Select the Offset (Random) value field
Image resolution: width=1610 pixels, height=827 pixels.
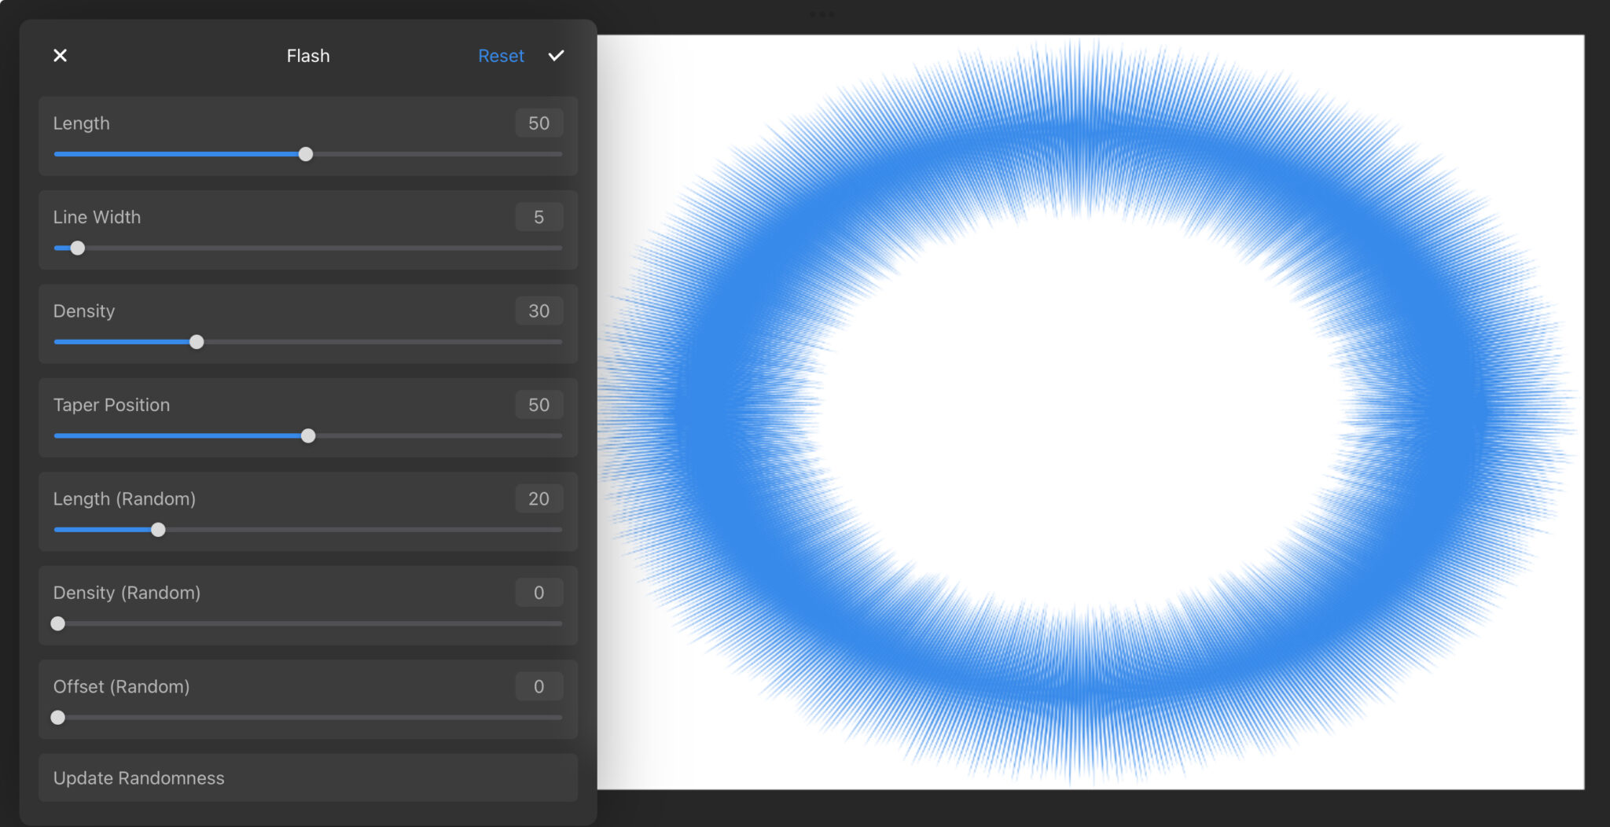[539, 685]
